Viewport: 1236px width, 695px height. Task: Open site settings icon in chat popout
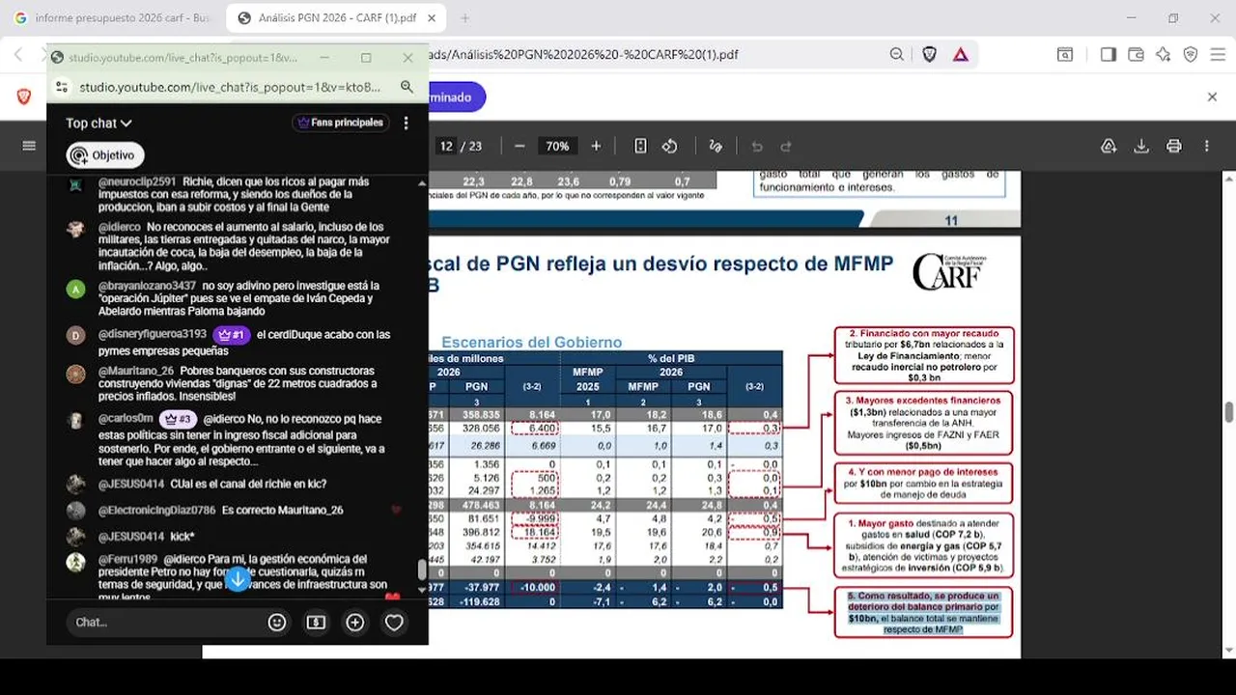pyautogui.click(x=62, y=87)
